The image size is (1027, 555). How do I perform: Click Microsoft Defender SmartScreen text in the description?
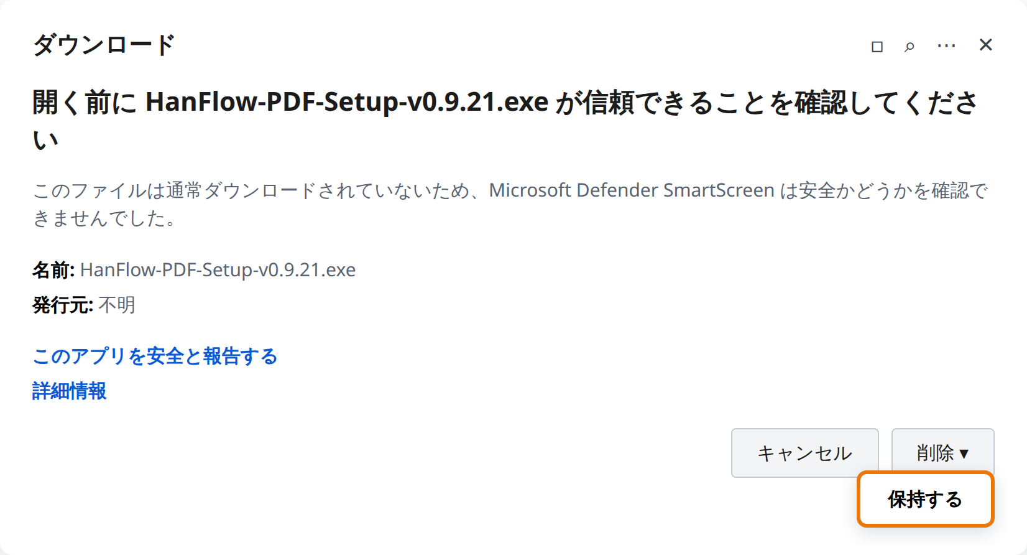point(632,190)
